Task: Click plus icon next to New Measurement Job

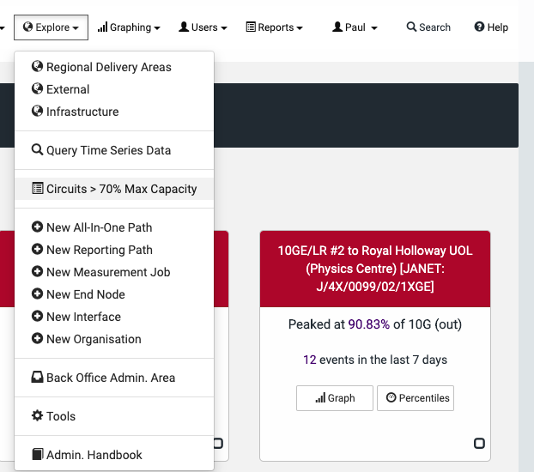Action: pyautogui.click(x=37, y=271)
